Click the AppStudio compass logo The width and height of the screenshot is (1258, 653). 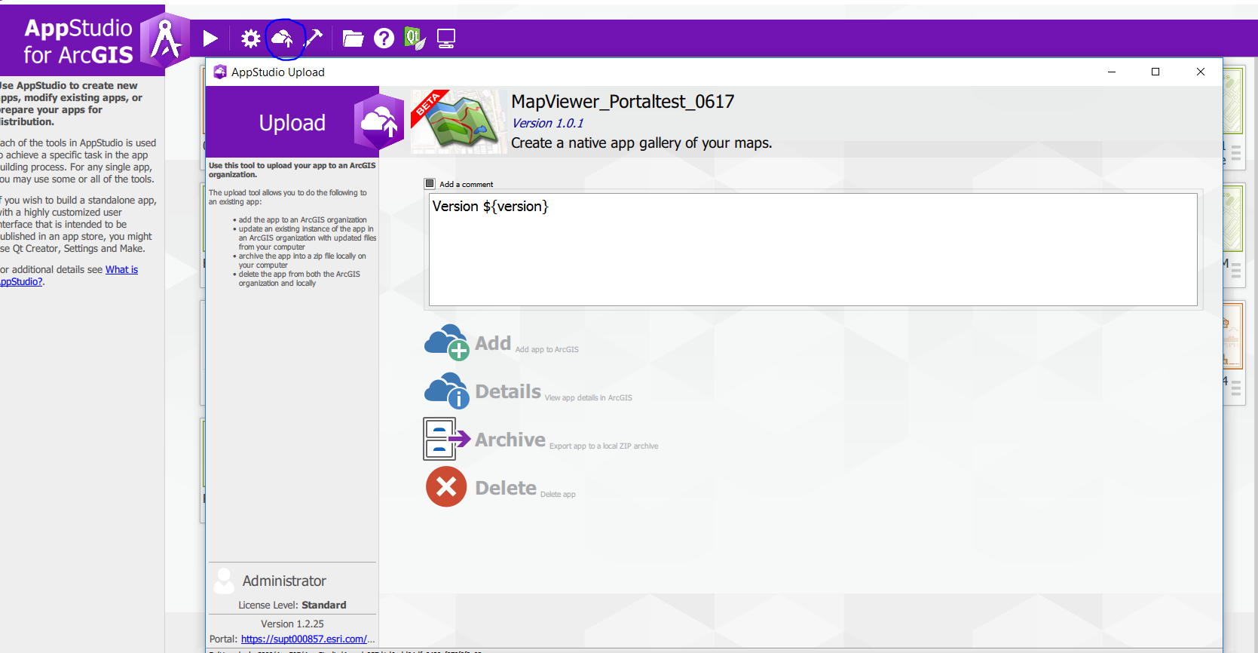pos(166,39)
